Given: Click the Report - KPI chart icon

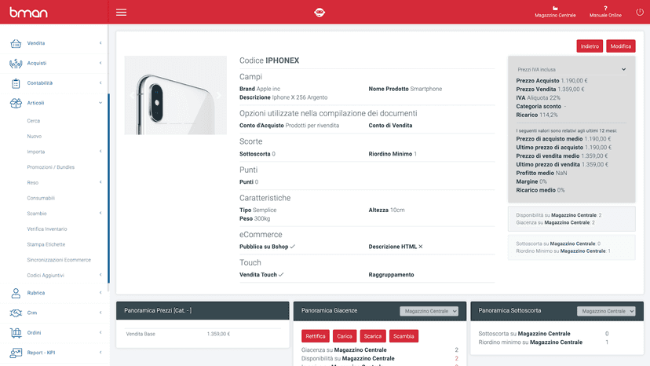Looking at the screenshot, I should point(16,353).
